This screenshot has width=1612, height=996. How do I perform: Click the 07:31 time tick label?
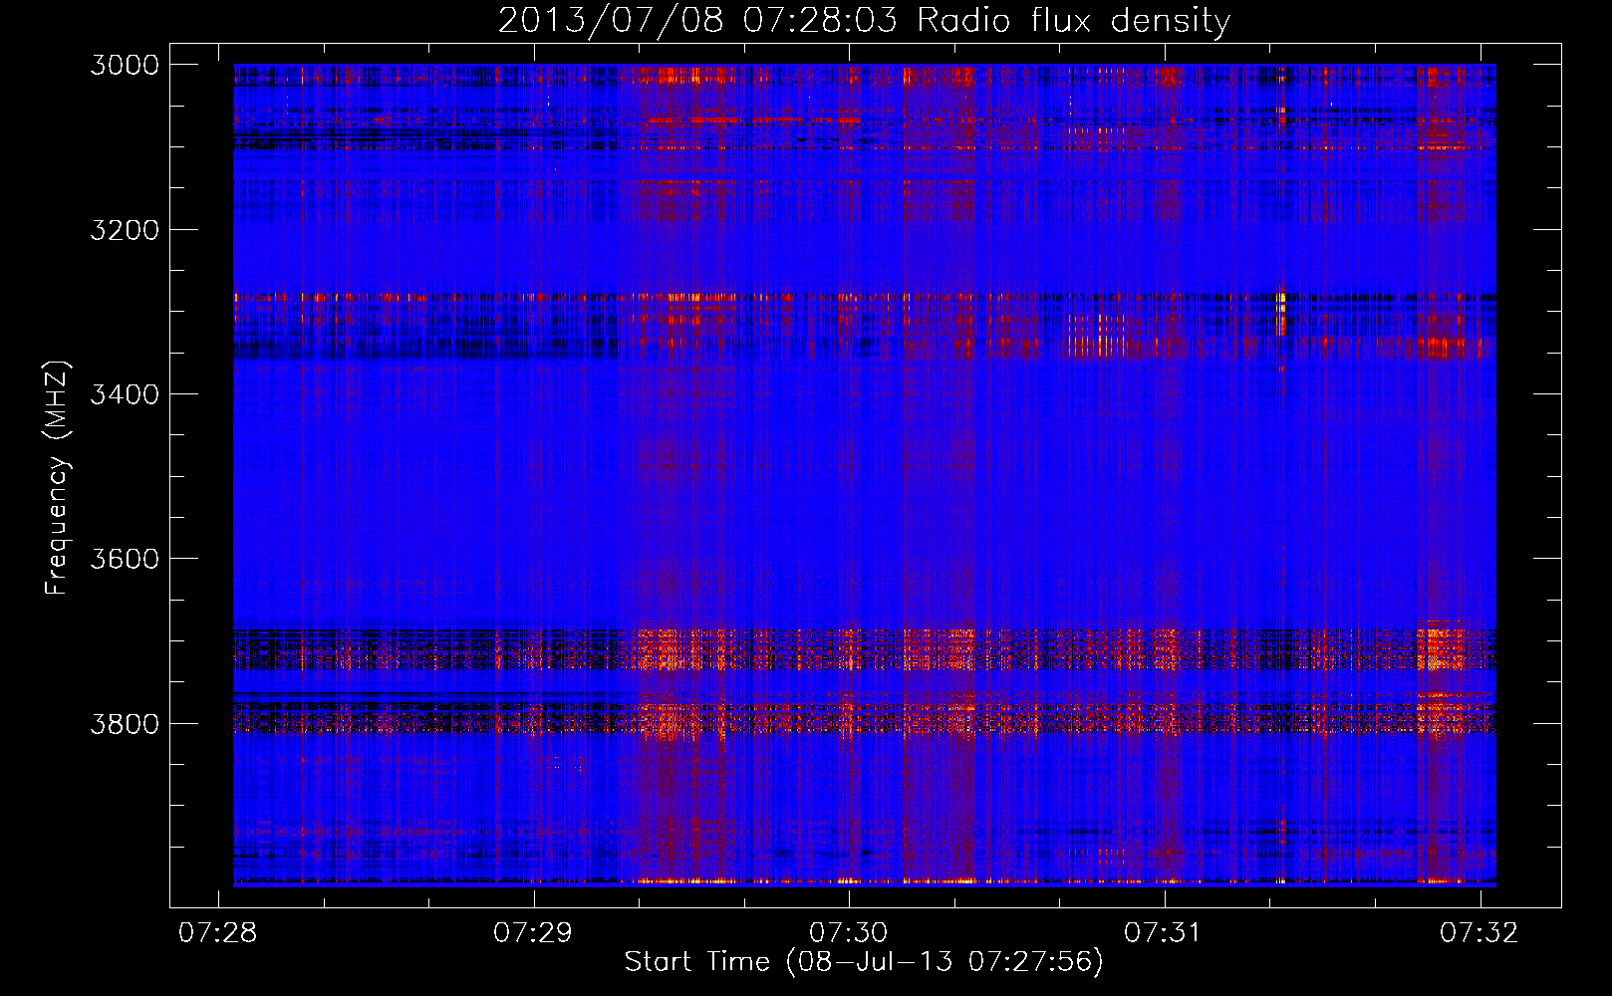pos(1163,932)
